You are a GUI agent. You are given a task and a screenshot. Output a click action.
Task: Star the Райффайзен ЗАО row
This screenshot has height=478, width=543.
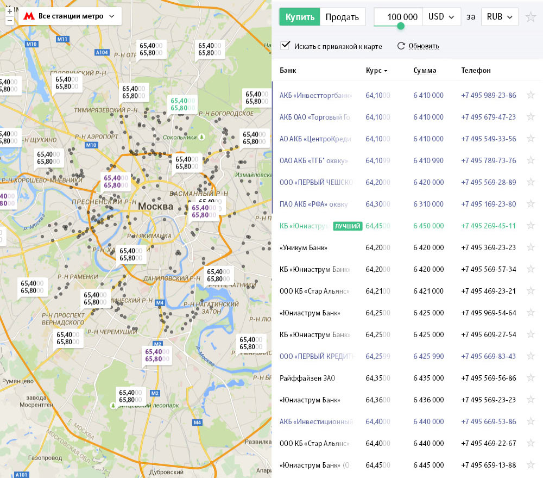tap(531, 378)
